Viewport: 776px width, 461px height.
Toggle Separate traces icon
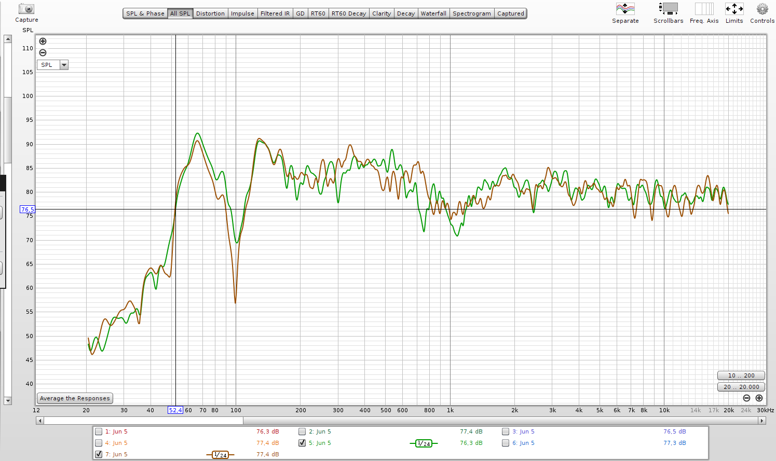tap(625, 9)
